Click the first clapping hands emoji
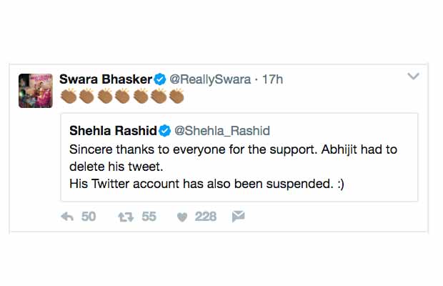This screenshot has height=286, width=443. coord(69,95)
